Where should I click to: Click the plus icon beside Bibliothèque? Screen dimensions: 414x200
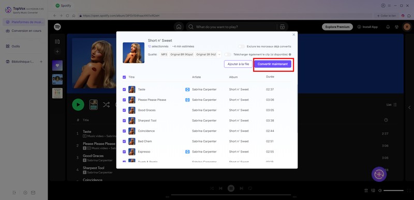(41, 61)
